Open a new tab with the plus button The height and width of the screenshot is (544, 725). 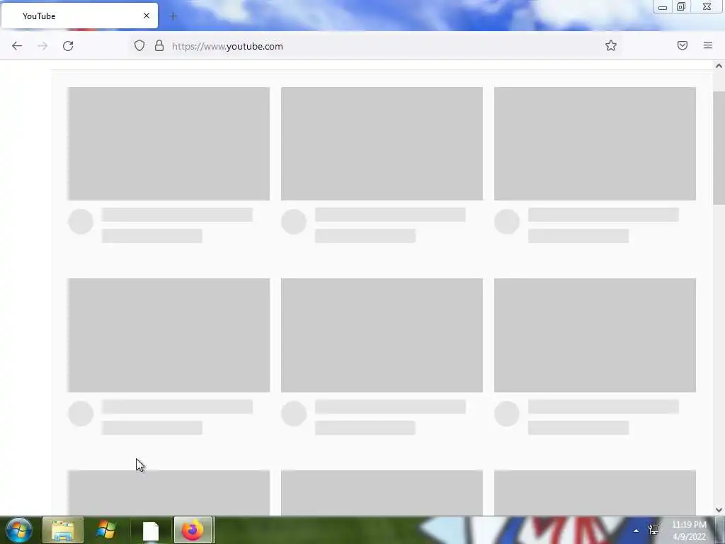pyautogui.click(x=173, y=16)
